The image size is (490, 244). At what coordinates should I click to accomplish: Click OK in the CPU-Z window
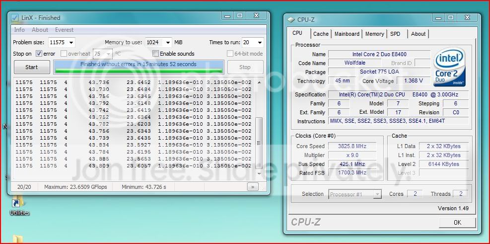457,223
